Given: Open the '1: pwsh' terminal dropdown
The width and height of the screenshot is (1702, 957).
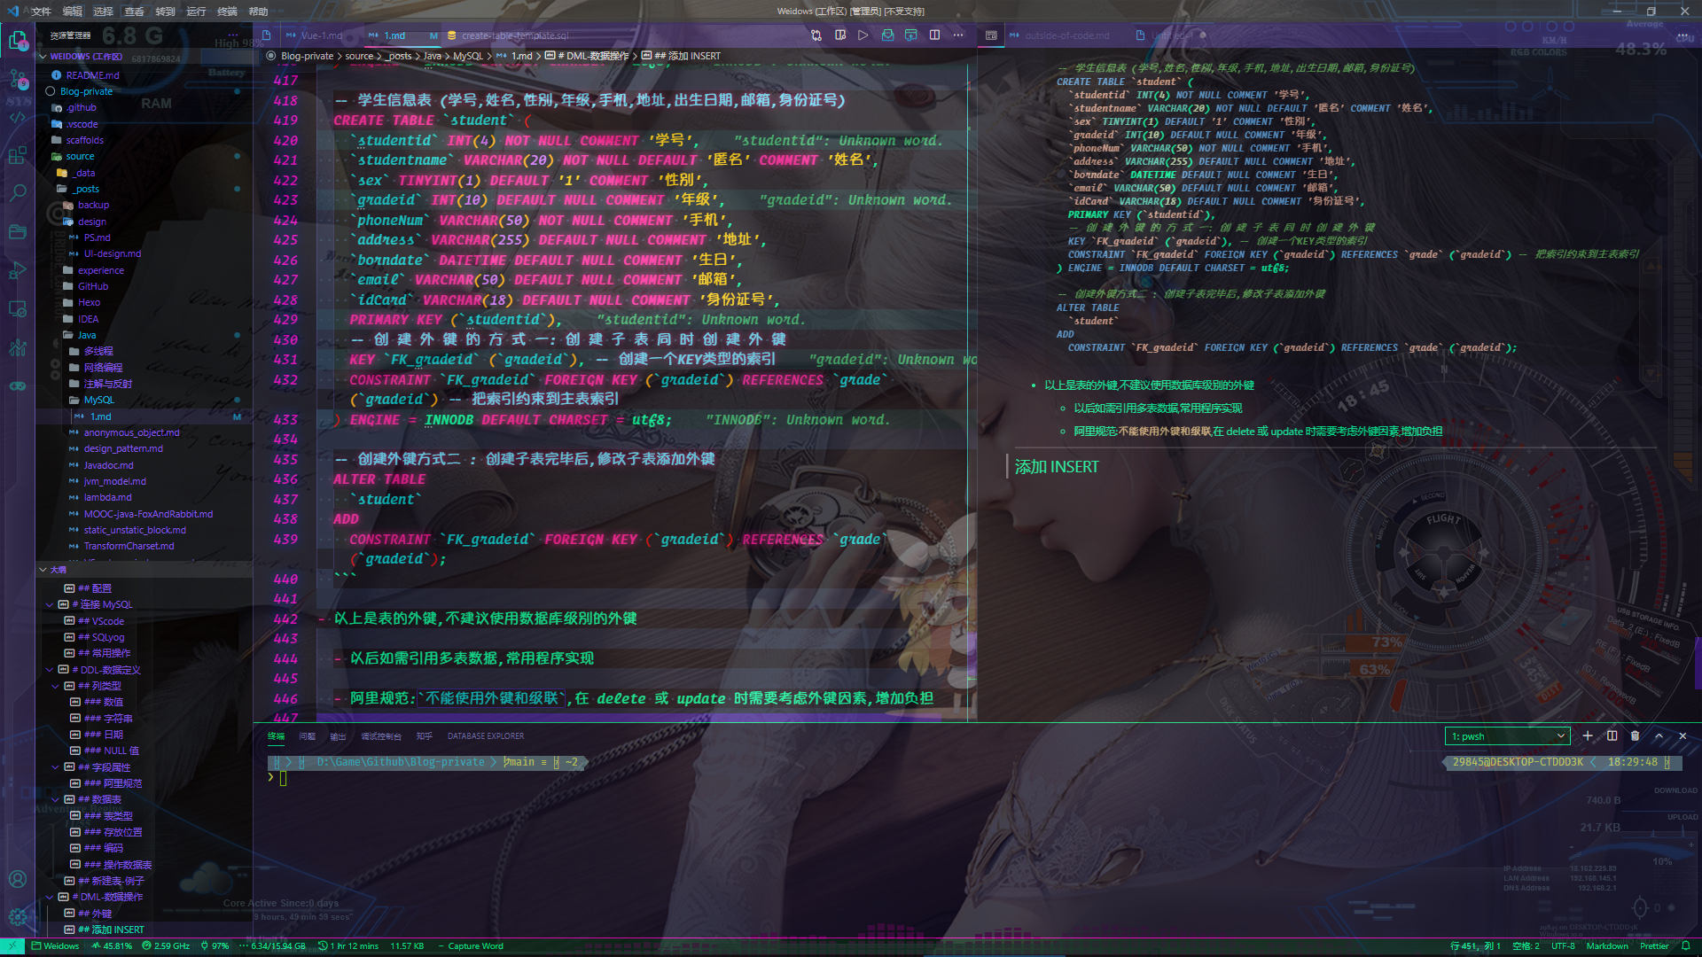Looking at the screenshot, I should tap(1508, 736).
